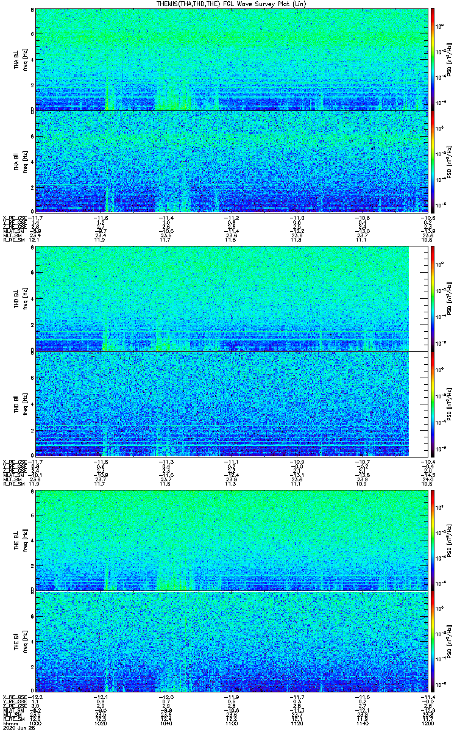Click the 1040 time tick label

click(x=166, y=723)
